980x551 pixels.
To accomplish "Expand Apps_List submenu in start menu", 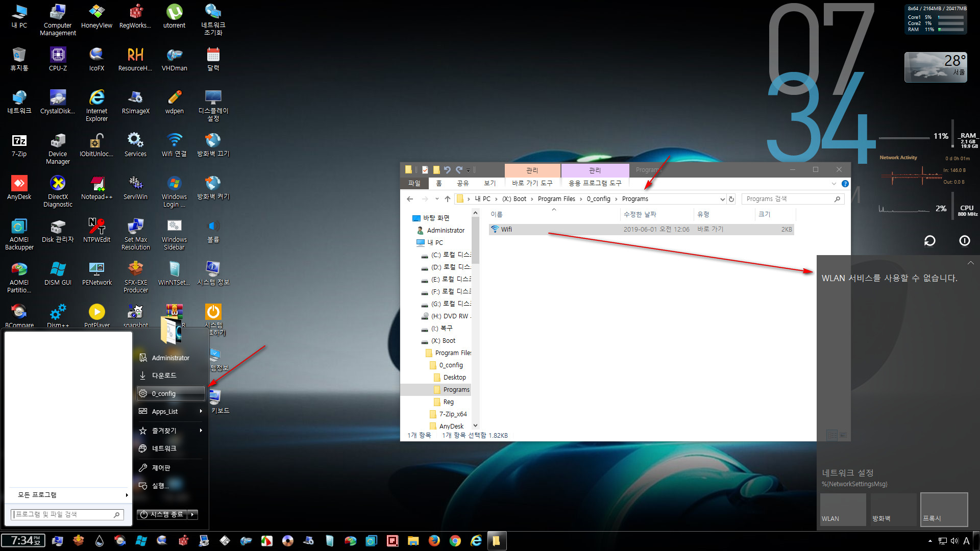I will click(x=201, y=411).
